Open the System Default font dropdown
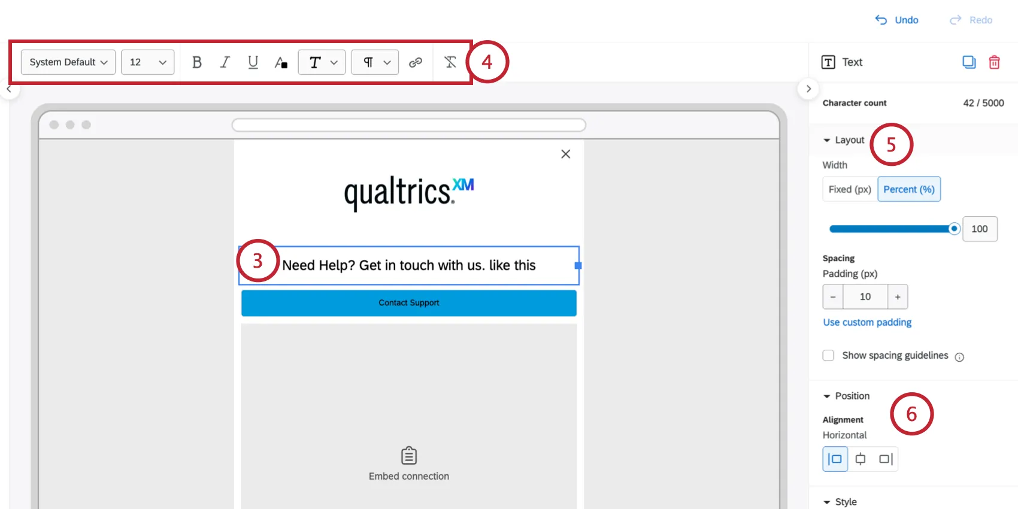 (68, 62)
